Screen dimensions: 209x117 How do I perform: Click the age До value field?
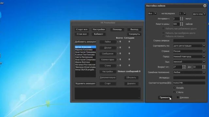[197, 67]
